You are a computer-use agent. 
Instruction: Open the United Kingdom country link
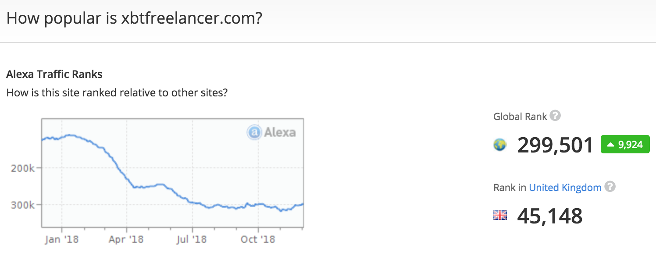(565, 188)
